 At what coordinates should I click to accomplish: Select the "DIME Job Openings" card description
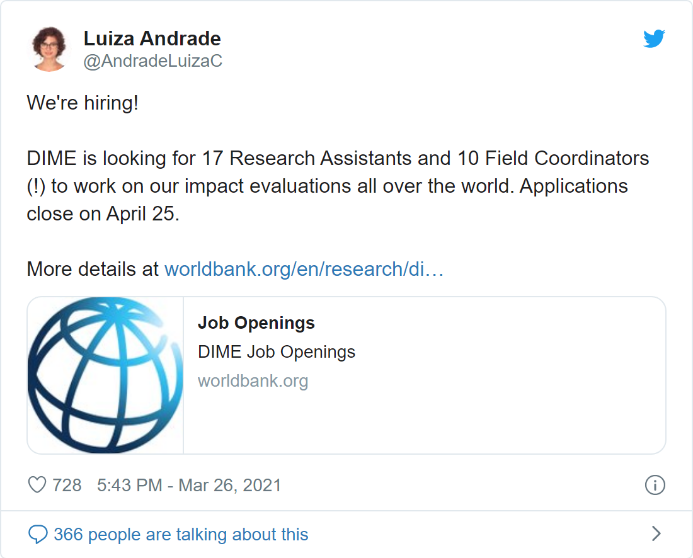point(277,351)
